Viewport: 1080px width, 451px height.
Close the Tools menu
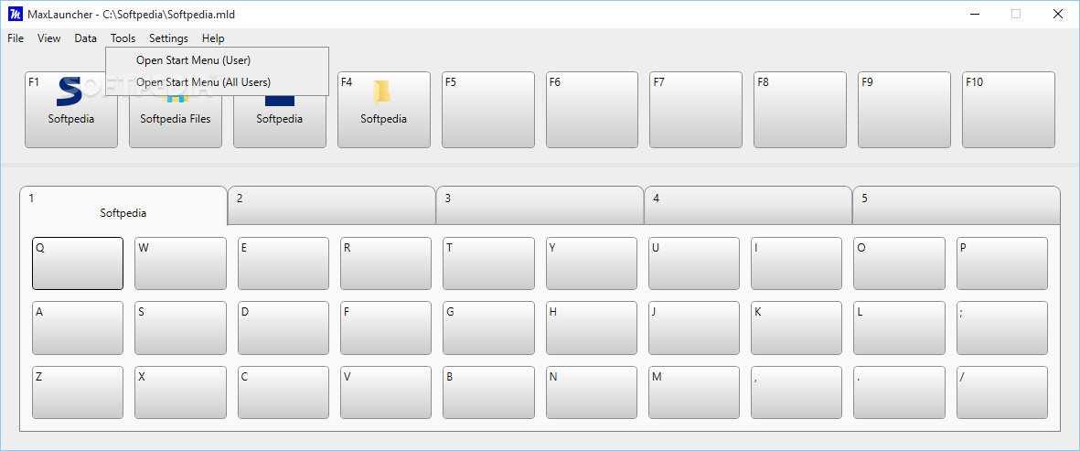pos(123,38)
